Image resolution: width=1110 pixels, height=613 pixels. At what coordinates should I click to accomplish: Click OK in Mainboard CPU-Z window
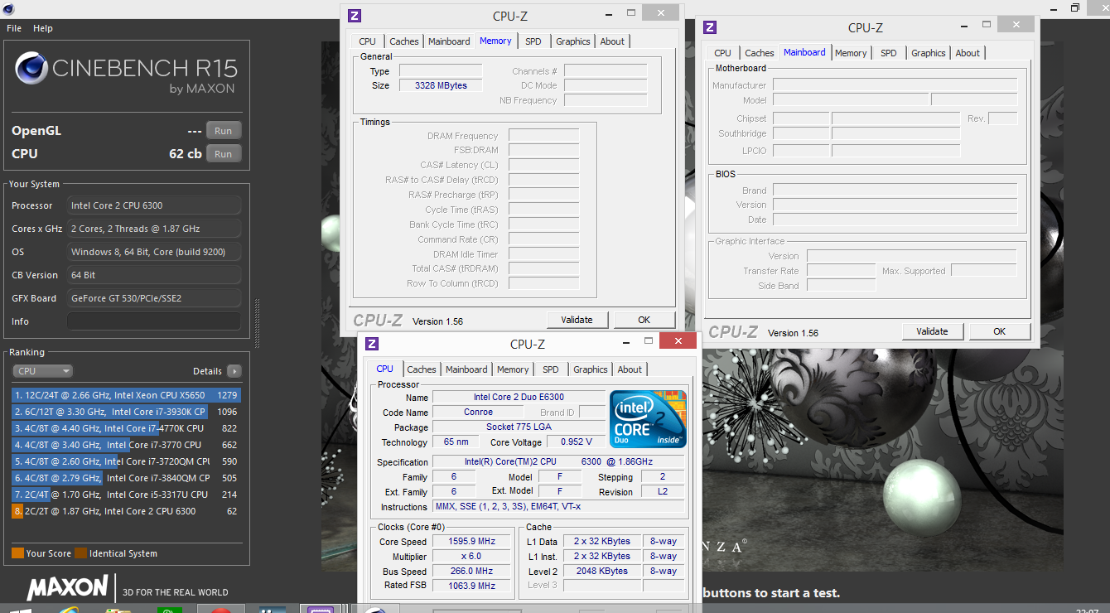[x=999, y=331]
